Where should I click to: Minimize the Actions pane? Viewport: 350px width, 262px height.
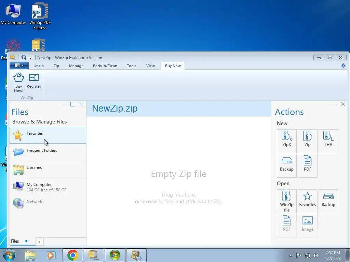pyautogui.click(x=334, y=104)
